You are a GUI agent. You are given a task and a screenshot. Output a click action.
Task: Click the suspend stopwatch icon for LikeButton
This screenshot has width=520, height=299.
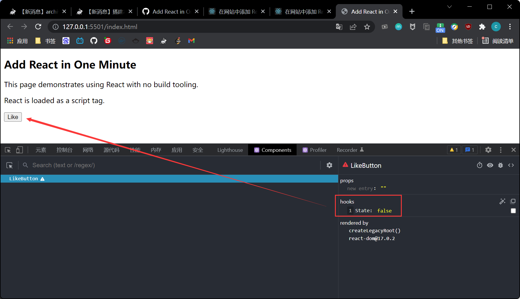[479, 165]
